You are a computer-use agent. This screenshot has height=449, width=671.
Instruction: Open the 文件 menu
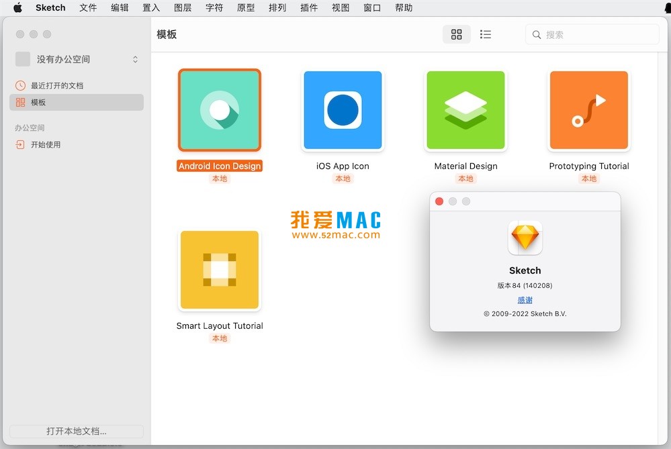click(87, 8)
